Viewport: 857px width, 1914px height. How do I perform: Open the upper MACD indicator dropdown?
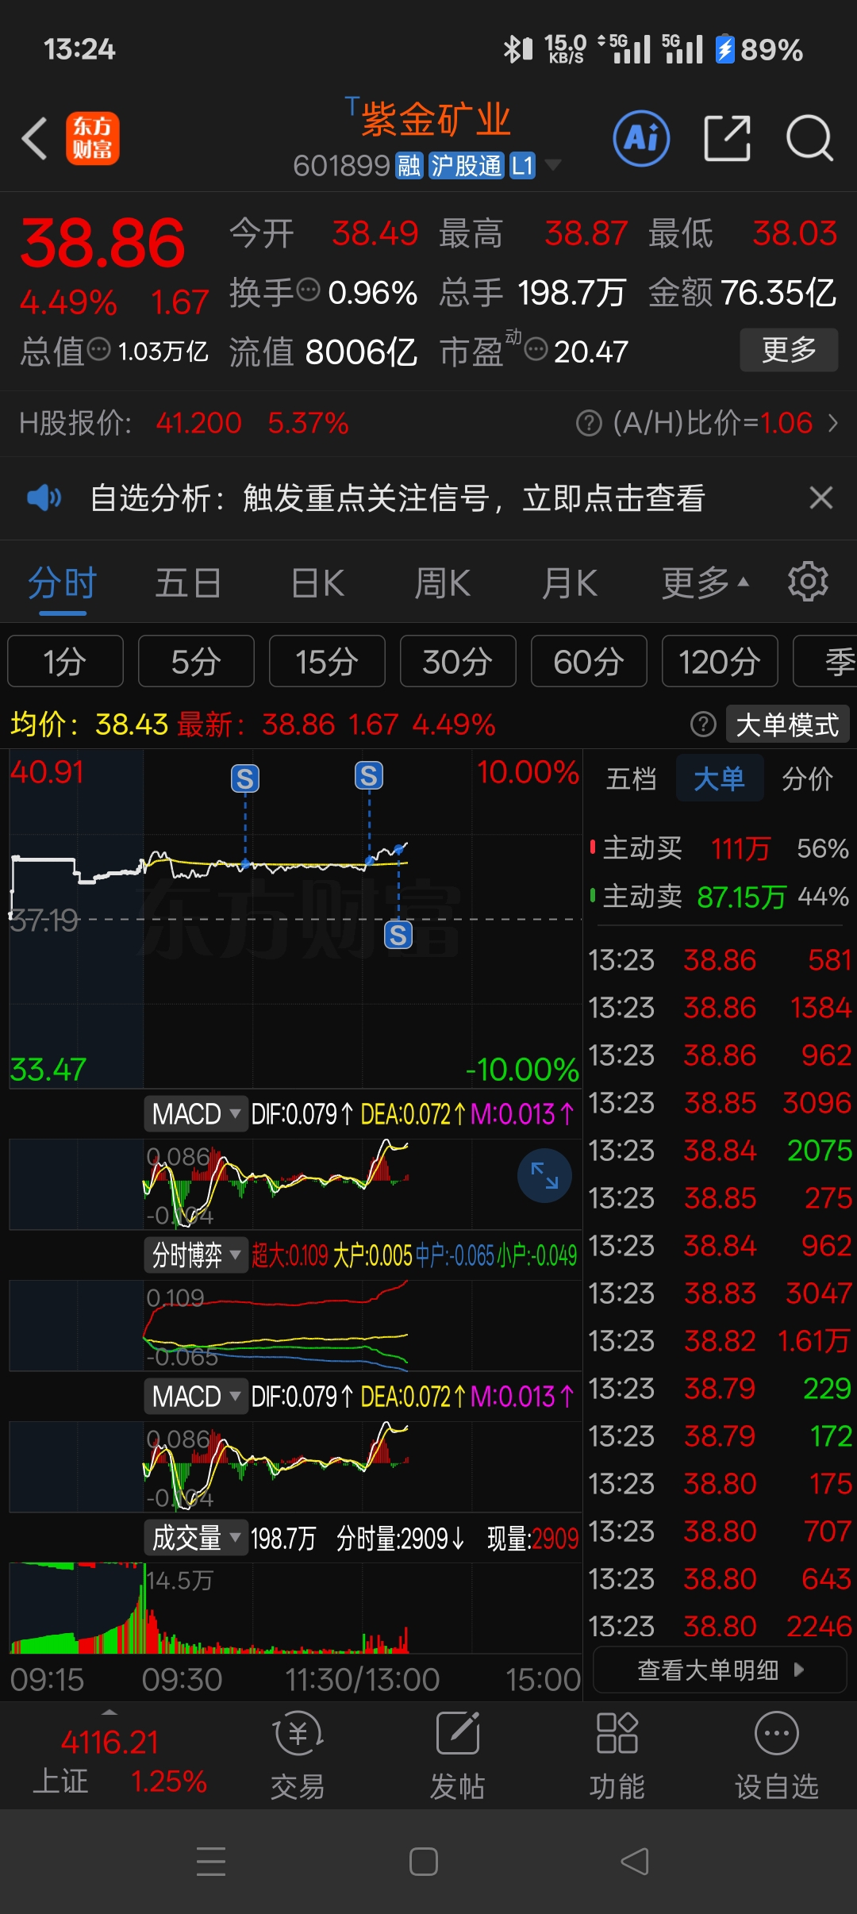pyautogui.click(x=196, y=1113)
